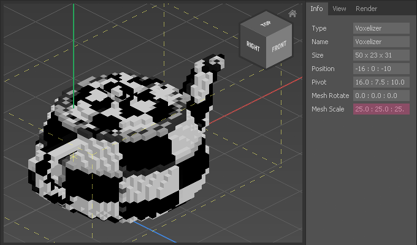The height and width of the screenshot is (245, 417).
Task: Select the yellow pivot marker on teapot
Action: (74, 157)
